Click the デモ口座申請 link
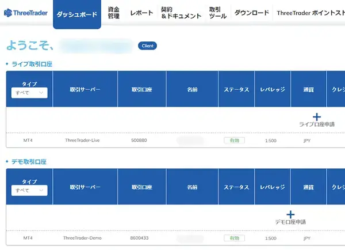The image size is (345, 250). [x=290, y=222]
